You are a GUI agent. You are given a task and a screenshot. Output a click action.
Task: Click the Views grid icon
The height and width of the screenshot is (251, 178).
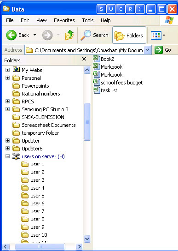(156, 35)
